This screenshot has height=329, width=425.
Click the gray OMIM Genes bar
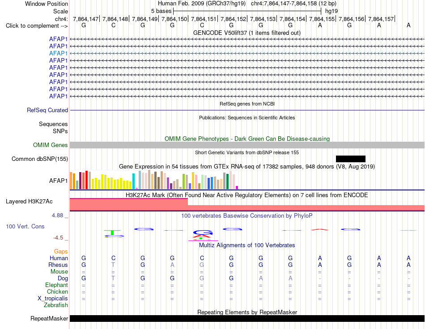tap(247, 145)
